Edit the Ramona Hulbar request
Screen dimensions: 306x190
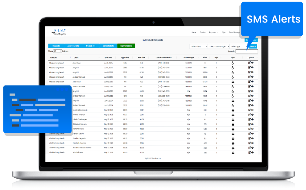pos(250,129)
